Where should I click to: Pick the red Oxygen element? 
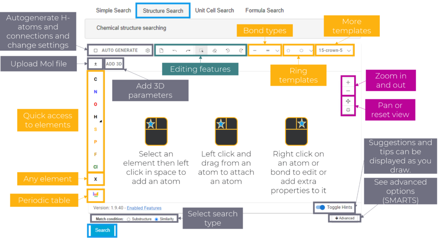pyautogui.click(x=96, y=104)
